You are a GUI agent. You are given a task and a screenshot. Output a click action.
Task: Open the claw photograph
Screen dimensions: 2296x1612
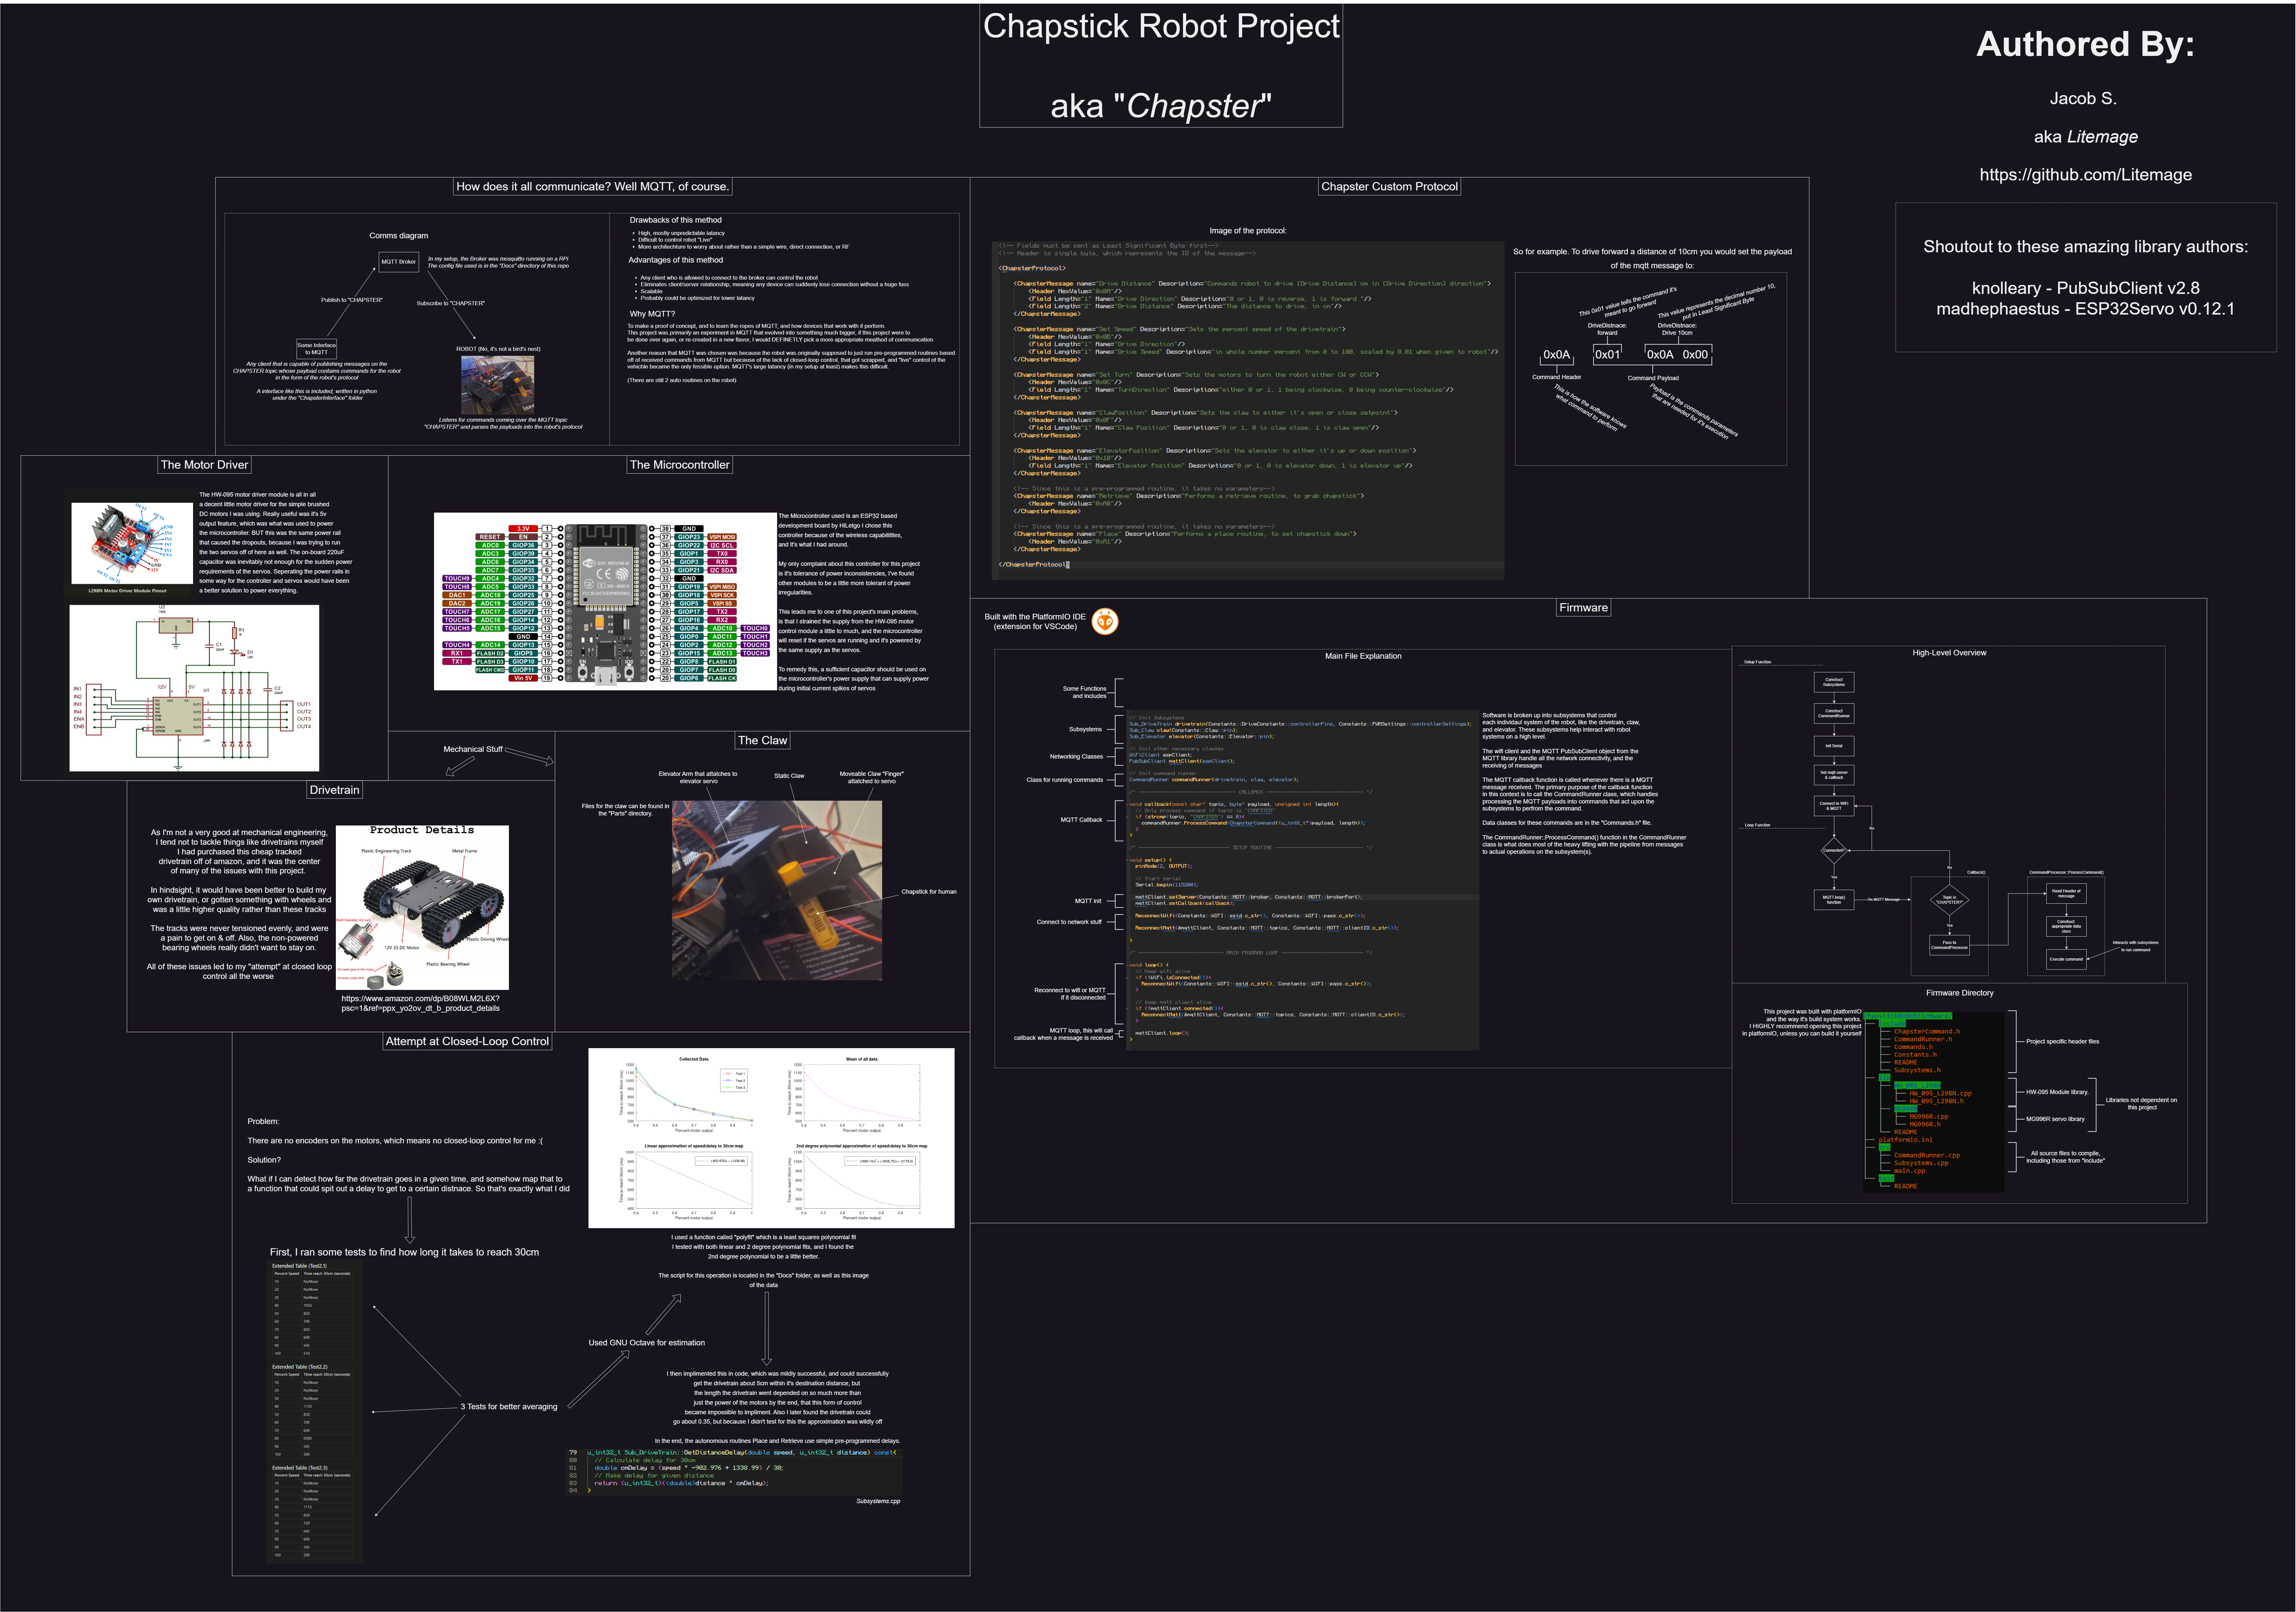tap(777, 890)
